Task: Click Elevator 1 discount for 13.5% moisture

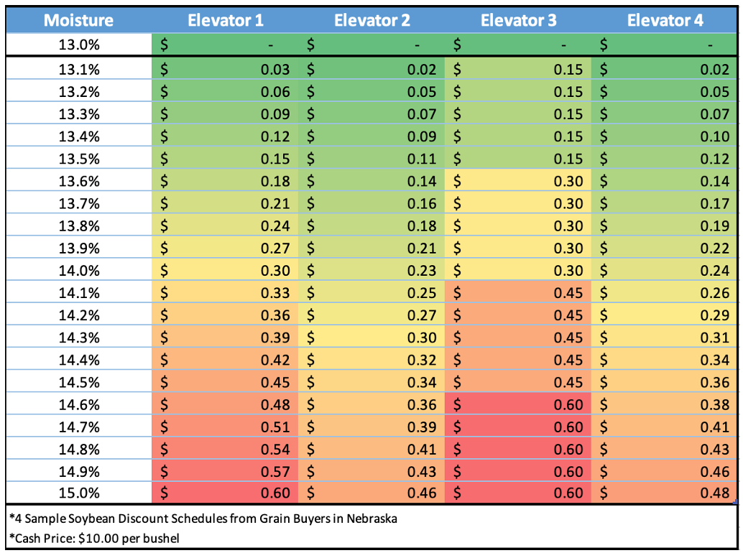Action: click(x=225, y=159)
